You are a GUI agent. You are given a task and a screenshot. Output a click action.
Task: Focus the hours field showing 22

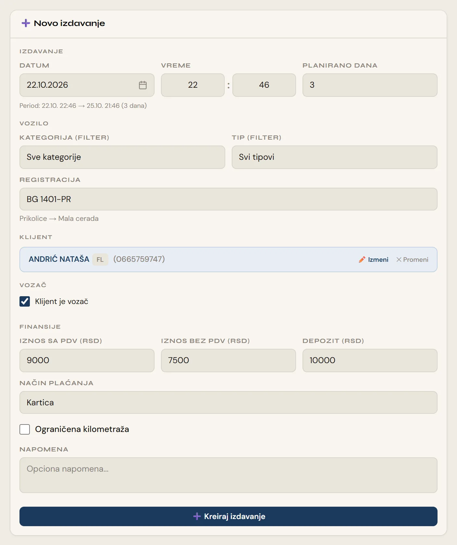(x=193, y=85)
